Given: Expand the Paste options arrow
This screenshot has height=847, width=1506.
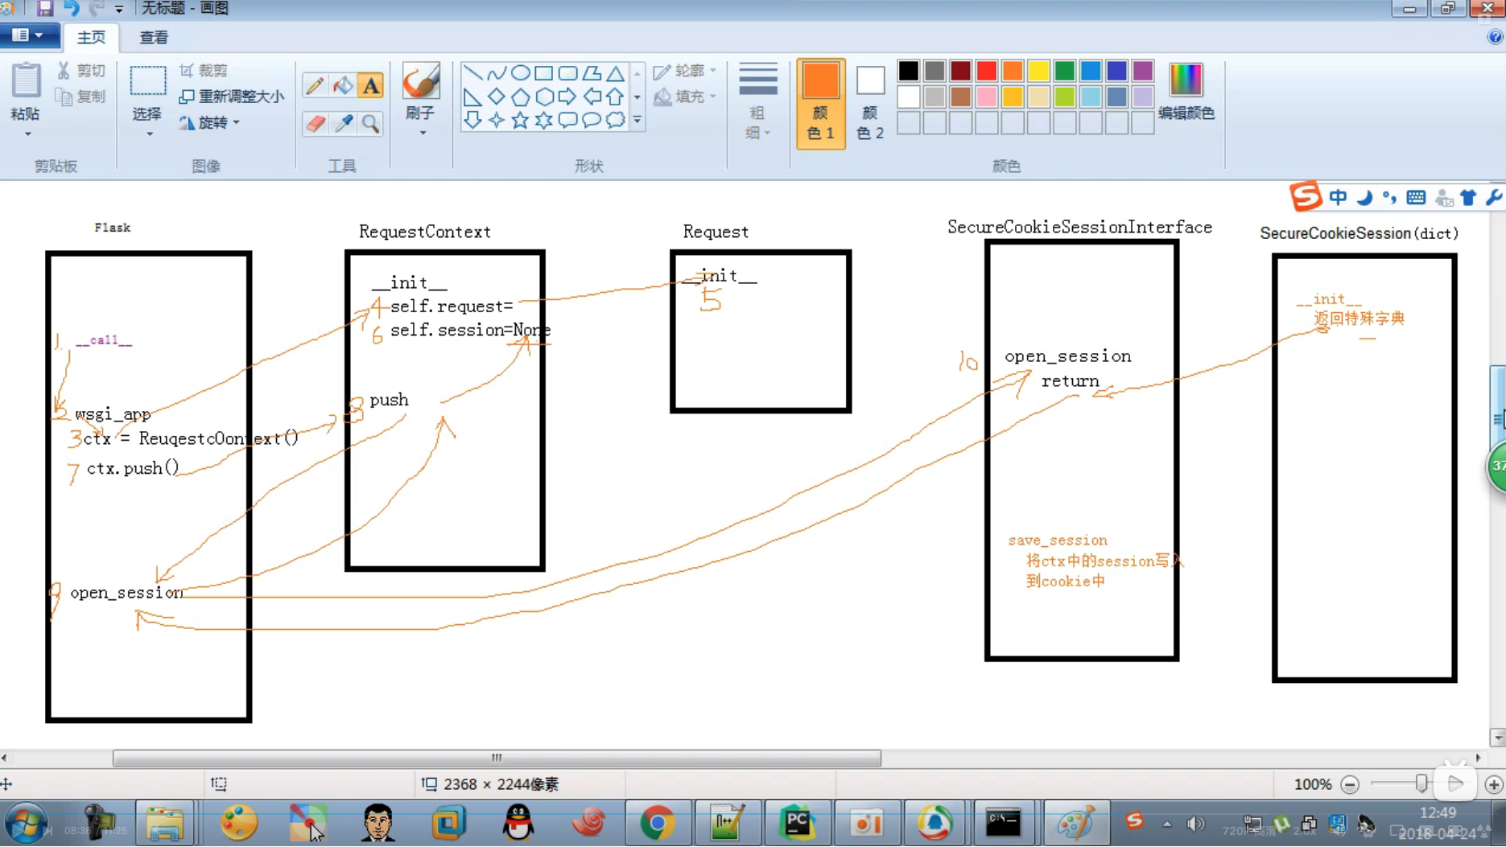Looking at the screenshot, I should (27, 134).
